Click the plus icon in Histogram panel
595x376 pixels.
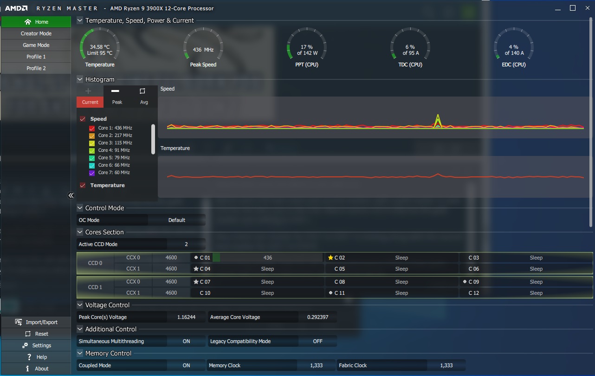(88, 91)
